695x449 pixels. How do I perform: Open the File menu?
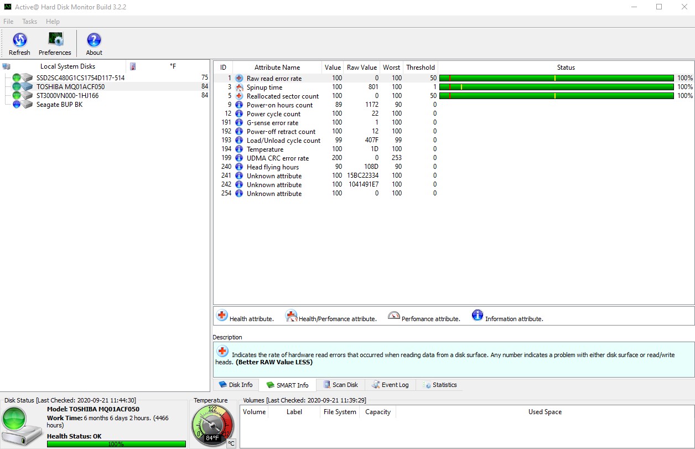point(8,22)
